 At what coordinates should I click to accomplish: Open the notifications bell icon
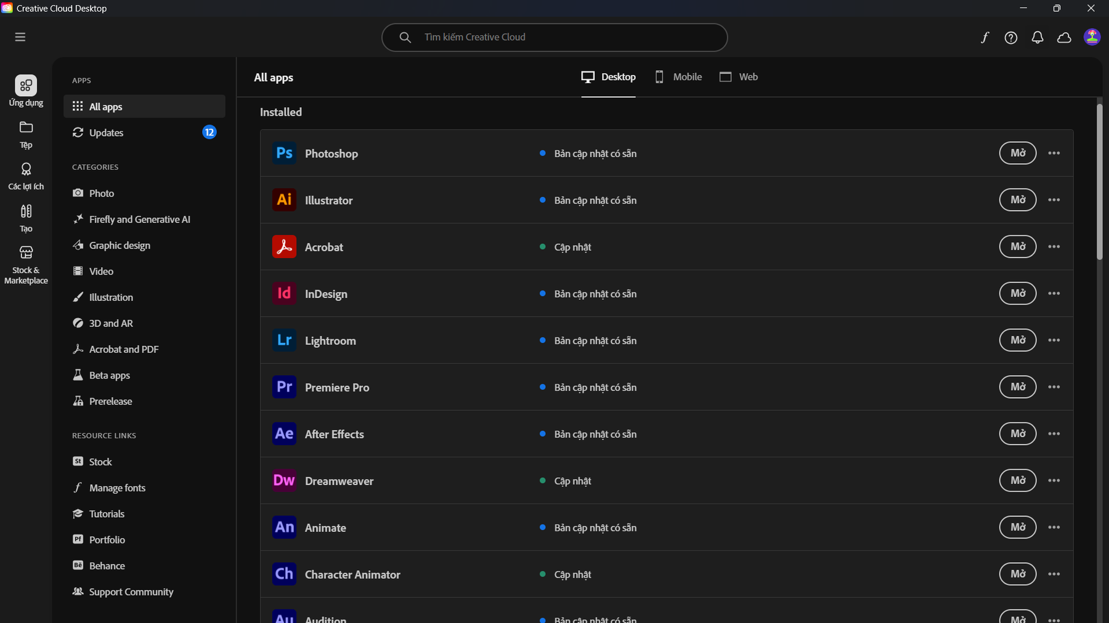click(x=1038, y=38)
